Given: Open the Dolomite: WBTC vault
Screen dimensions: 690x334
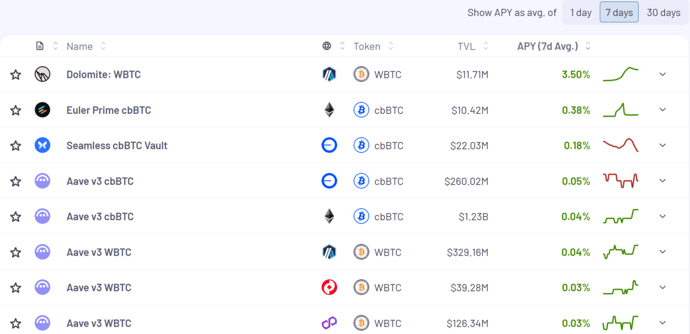Looking at the screenshot, I should [104, 74].
